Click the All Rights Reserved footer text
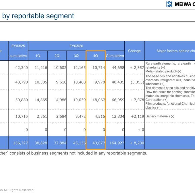The image size is (195, 195). 17,190
